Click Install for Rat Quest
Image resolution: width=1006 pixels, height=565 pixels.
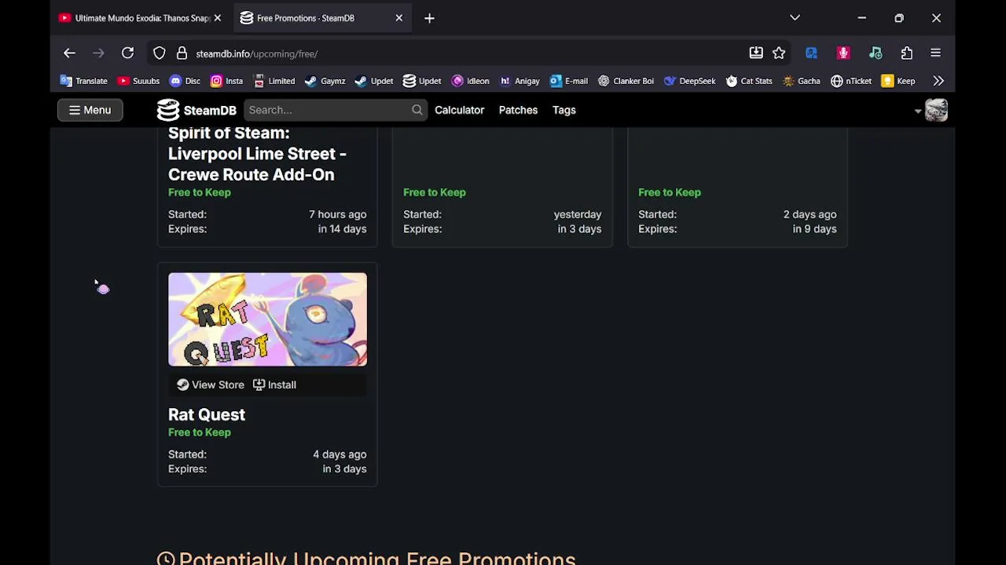point(274,385)
